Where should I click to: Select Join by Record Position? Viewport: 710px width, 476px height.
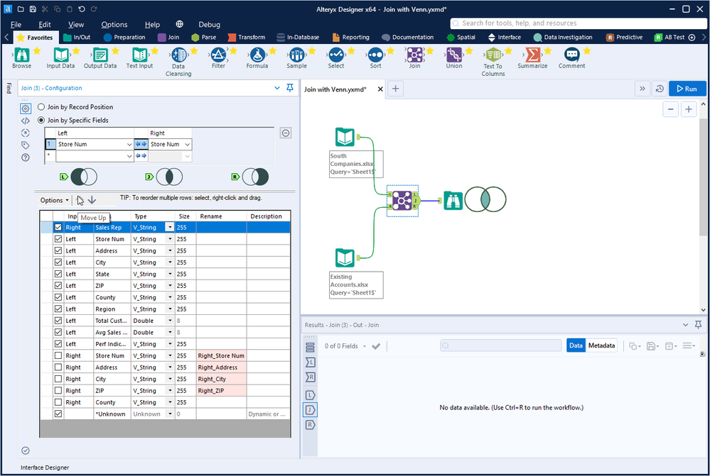point(41,106)
